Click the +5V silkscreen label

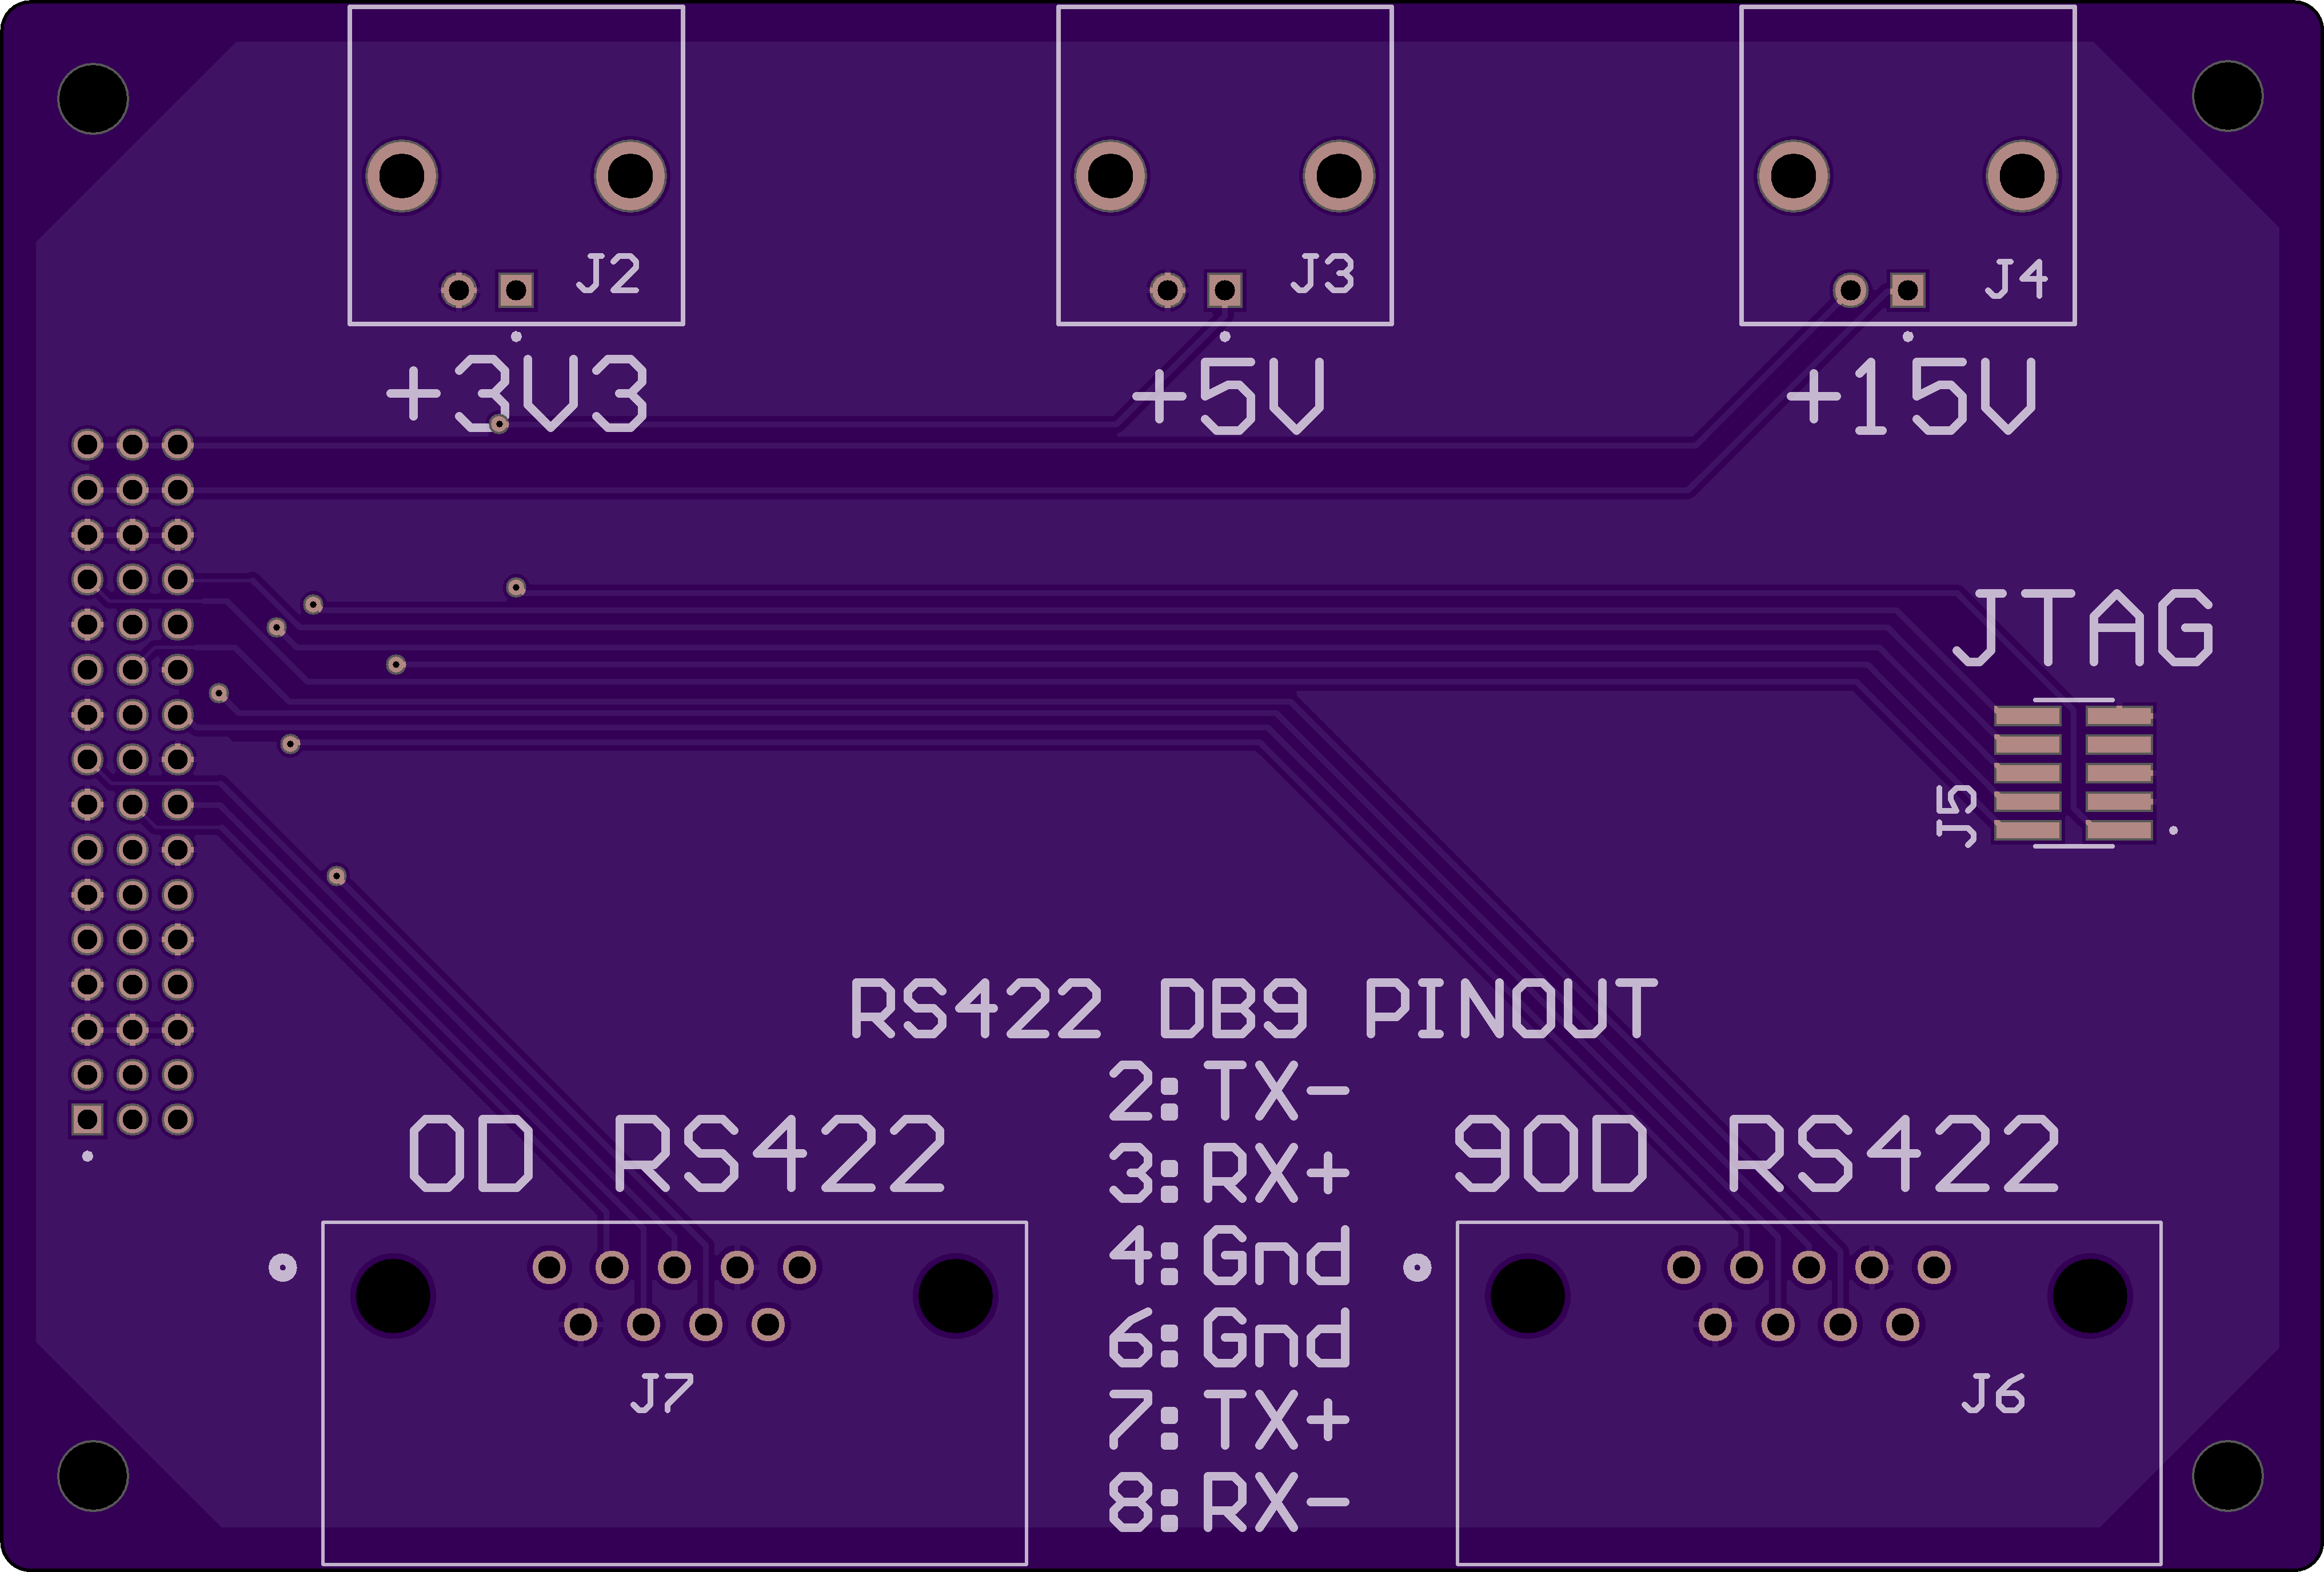(1228, 397)
